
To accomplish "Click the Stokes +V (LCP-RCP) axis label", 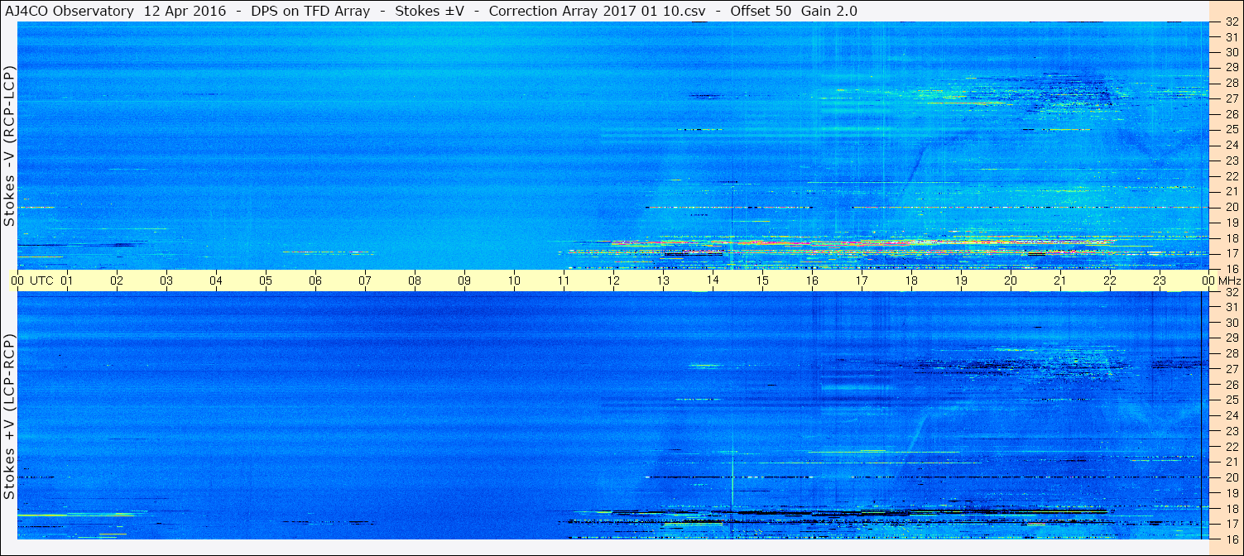I will tap(9, 418).
